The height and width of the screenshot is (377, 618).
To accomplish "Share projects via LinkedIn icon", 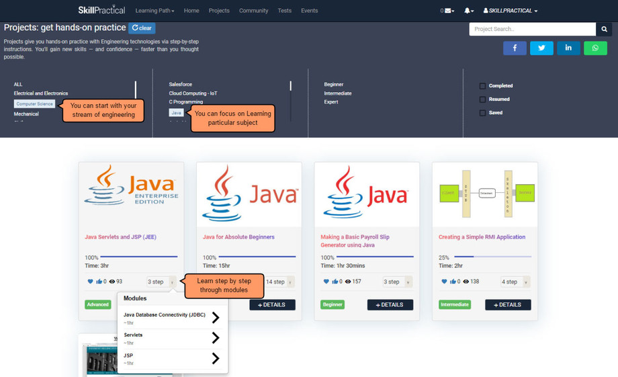I will pos(568,48).
